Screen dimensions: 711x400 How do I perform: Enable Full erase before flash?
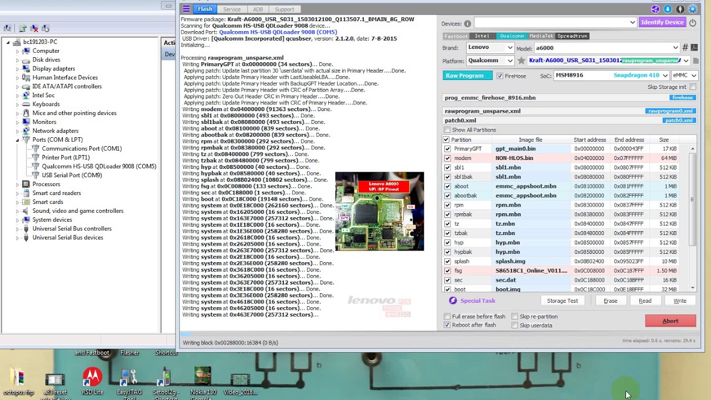[447, 317]
